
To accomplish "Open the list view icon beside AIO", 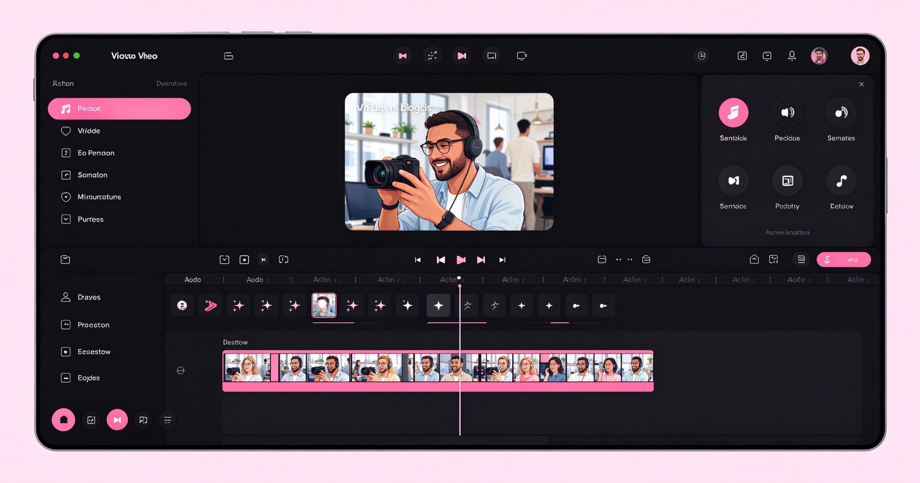I will [801, 259].
